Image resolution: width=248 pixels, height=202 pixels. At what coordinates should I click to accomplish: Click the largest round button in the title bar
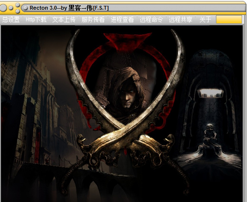pyautogui.click(x=3, y=8)
